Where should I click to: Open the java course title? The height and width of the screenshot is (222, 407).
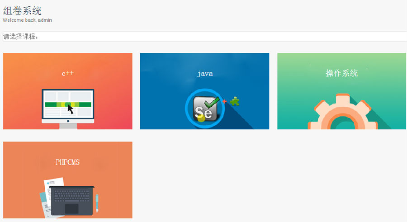205,74
